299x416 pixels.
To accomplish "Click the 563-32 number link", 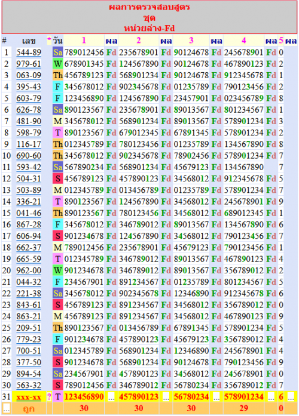I will click(29, 385).
